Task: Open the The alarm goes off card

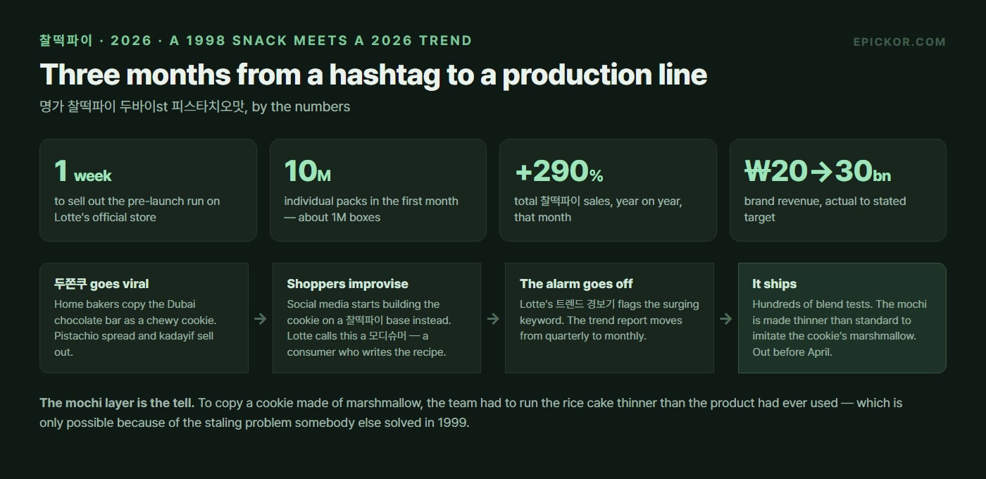Action: coord(609,318)
